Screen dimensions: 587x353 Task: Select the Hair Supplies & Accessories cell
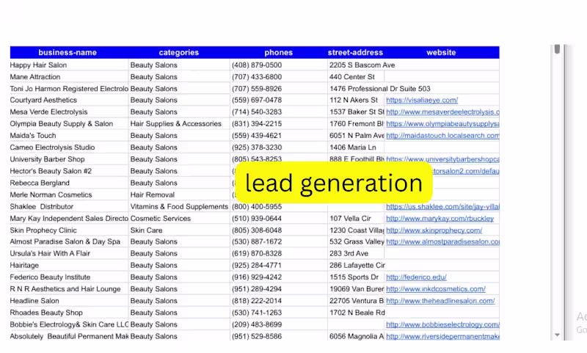[179, 124]
